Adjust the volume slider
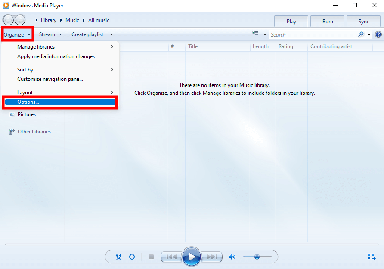The height and width of the screenshot is (269, 384). [x=257, y=257]
